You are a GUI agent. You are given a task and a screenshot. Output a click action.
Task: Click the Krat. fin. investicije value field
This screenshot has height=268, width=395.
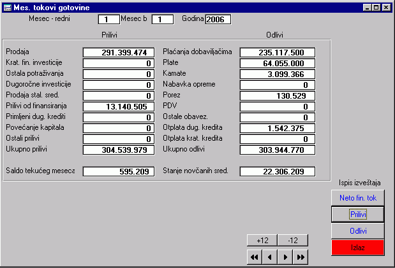[119, 64]
